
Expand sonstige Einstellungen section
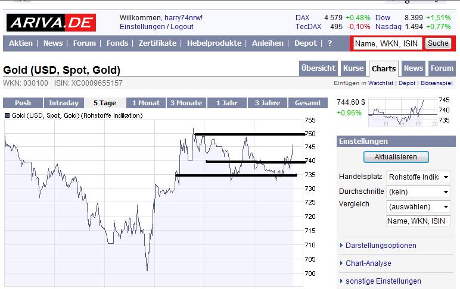383,281
